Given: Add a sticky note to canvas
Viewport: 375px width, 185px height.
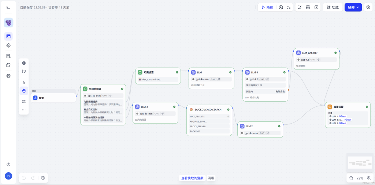Looking at the screenshot, I should pos(24,71).
